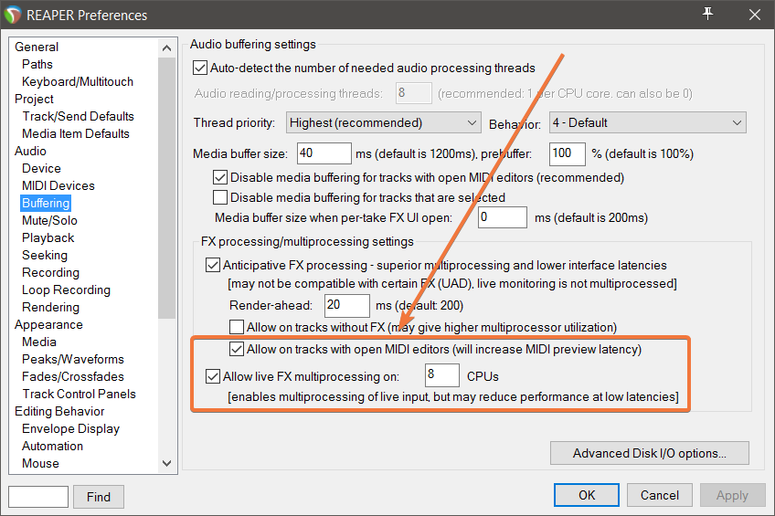Select Audio in the preferences tree
The width and height of the screenshot is (775, 516).
(30, 151)
